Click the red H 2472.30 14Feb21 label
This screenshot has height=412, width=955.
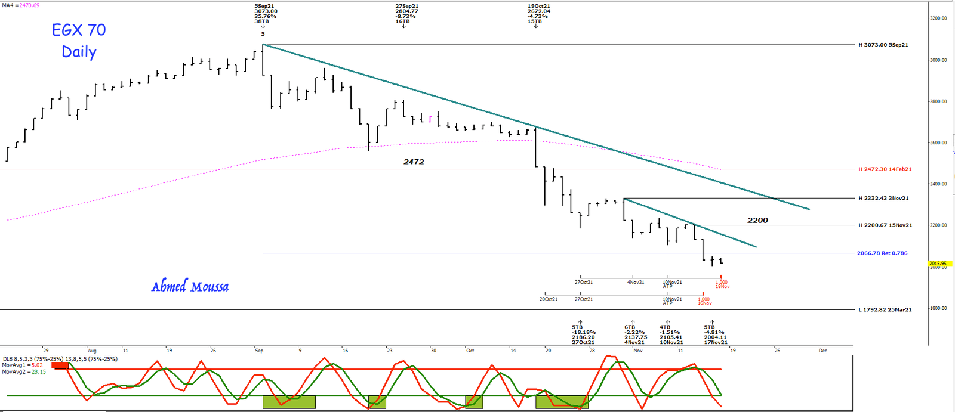click(885, 169)
